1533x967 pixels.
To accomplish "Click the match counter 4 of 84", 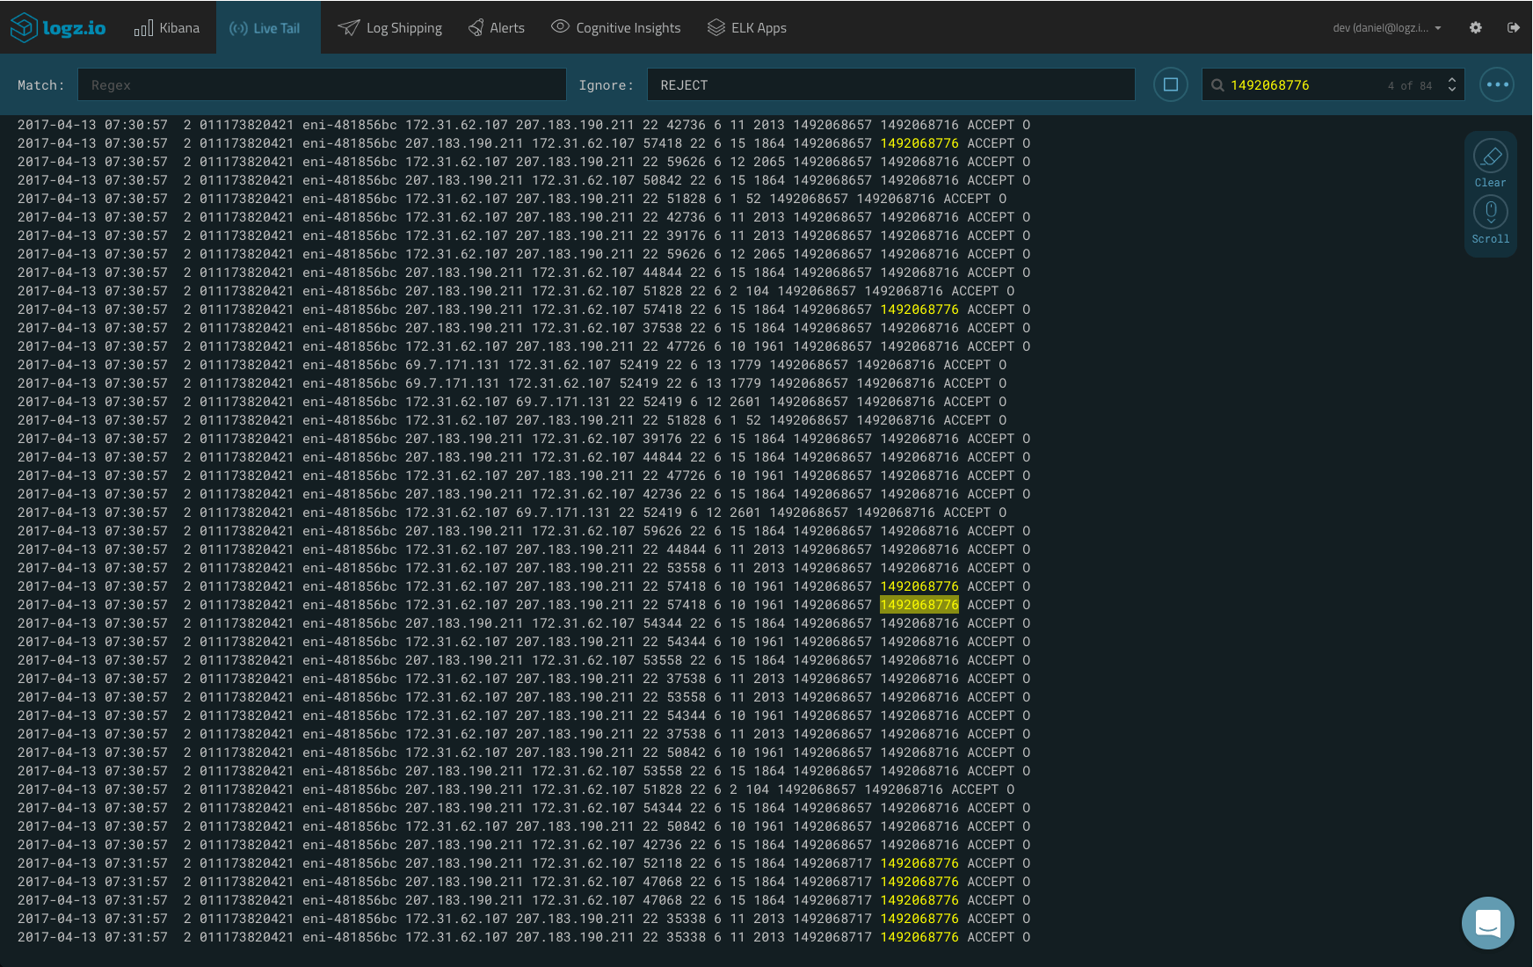I will [x=1410, y=86].
